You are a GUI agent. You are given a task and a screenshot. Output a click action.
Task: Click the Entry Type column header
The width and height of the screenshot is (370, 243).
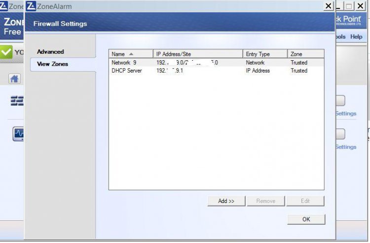[x=265, y=54]
